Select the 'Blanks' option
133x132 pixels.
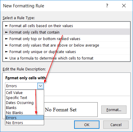[x=24, y=108]
